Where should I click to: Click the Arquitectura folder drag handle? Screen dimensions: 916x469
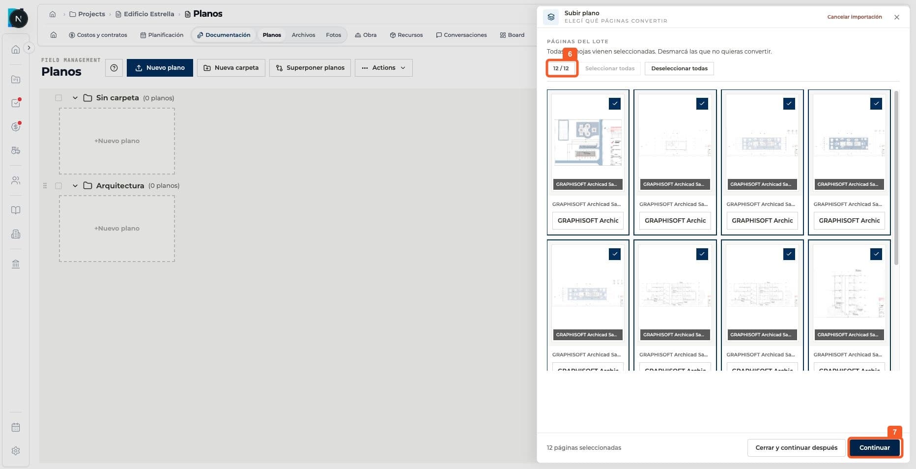[45, 186]
